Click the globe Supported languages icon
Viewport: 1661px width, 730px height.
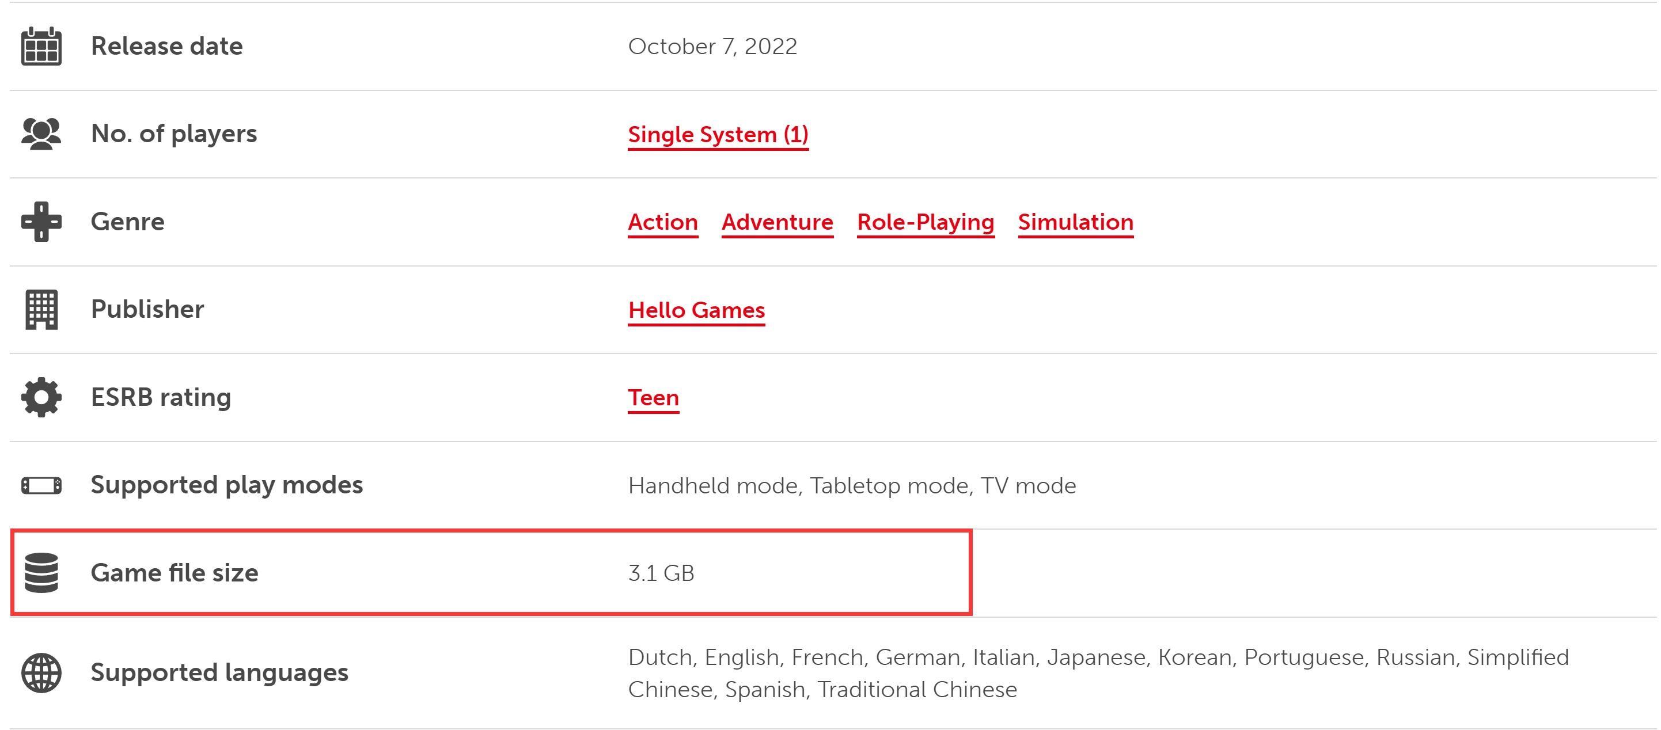tap(41, 672)
